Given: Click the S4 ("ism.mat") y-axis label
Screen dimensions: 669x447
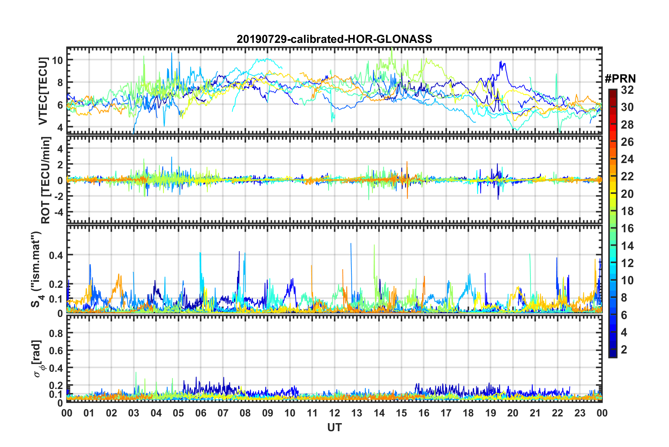Looking at the screenshot, I should click(x=38, y=269).
